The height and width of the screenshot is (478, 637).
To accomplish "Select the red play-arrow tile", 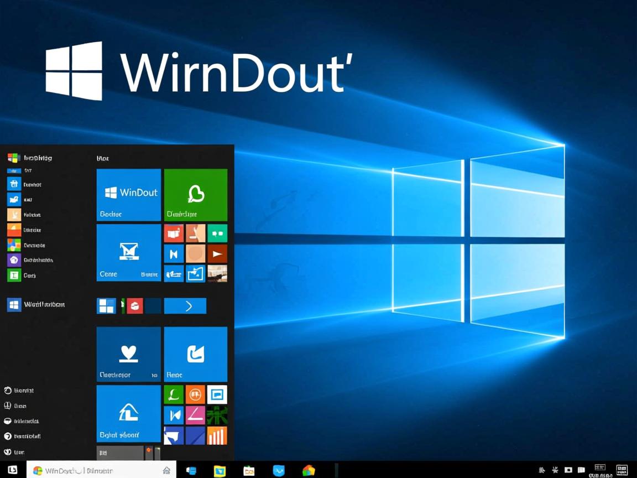I will (x=217, y=253).
